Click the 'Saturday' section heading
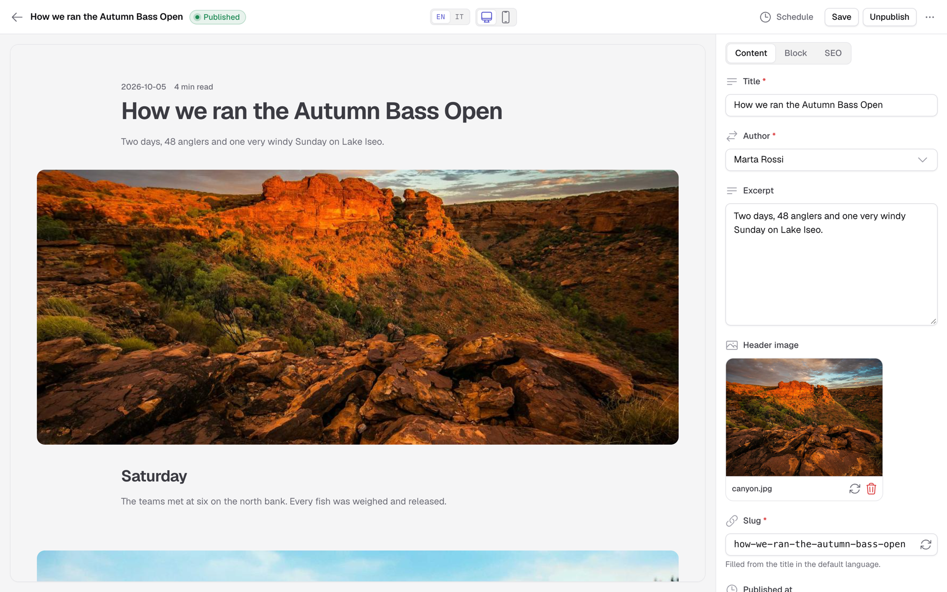 (154, 476)
